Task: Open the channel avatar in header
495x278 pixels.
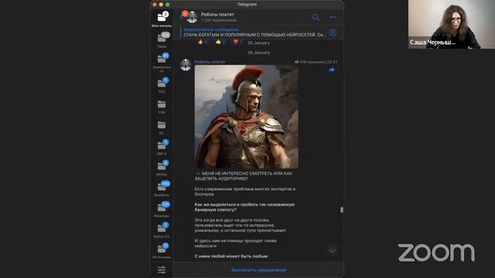Action: [192, 17]
